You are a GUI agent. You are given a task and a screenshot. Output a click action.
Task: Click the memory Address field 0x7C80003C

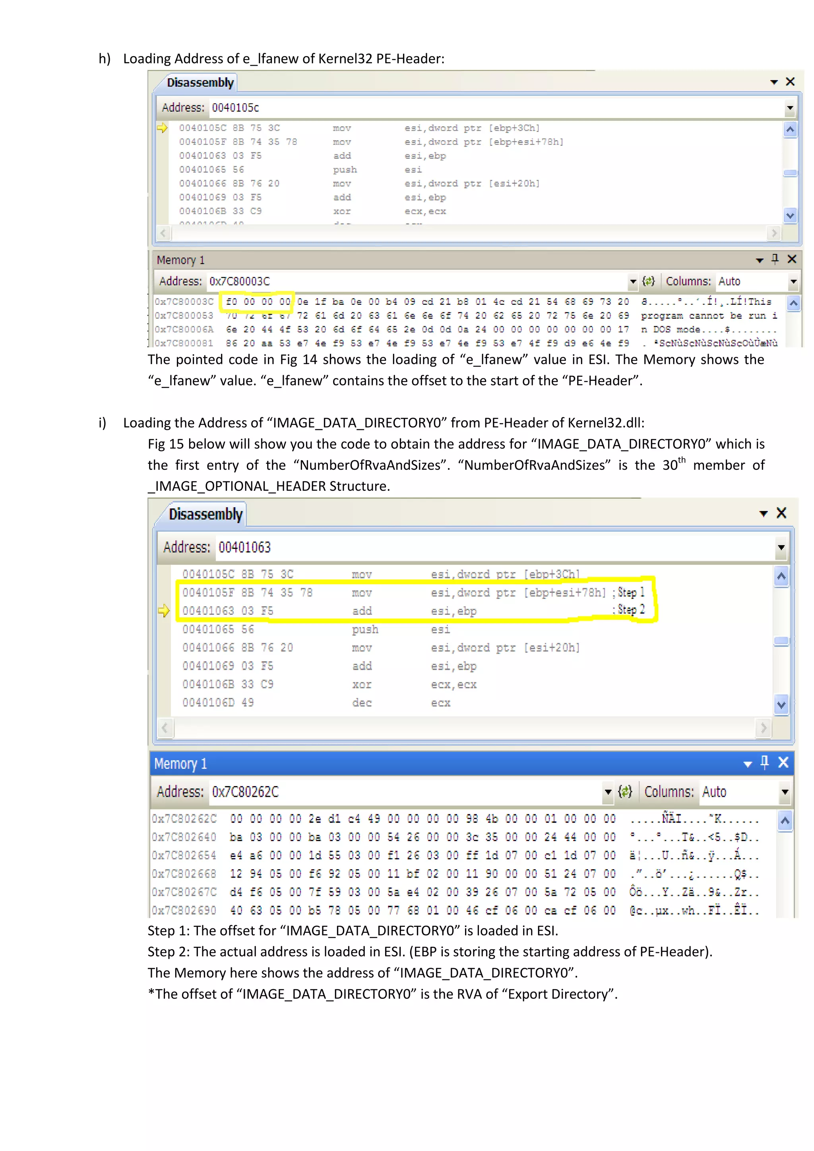417,281
